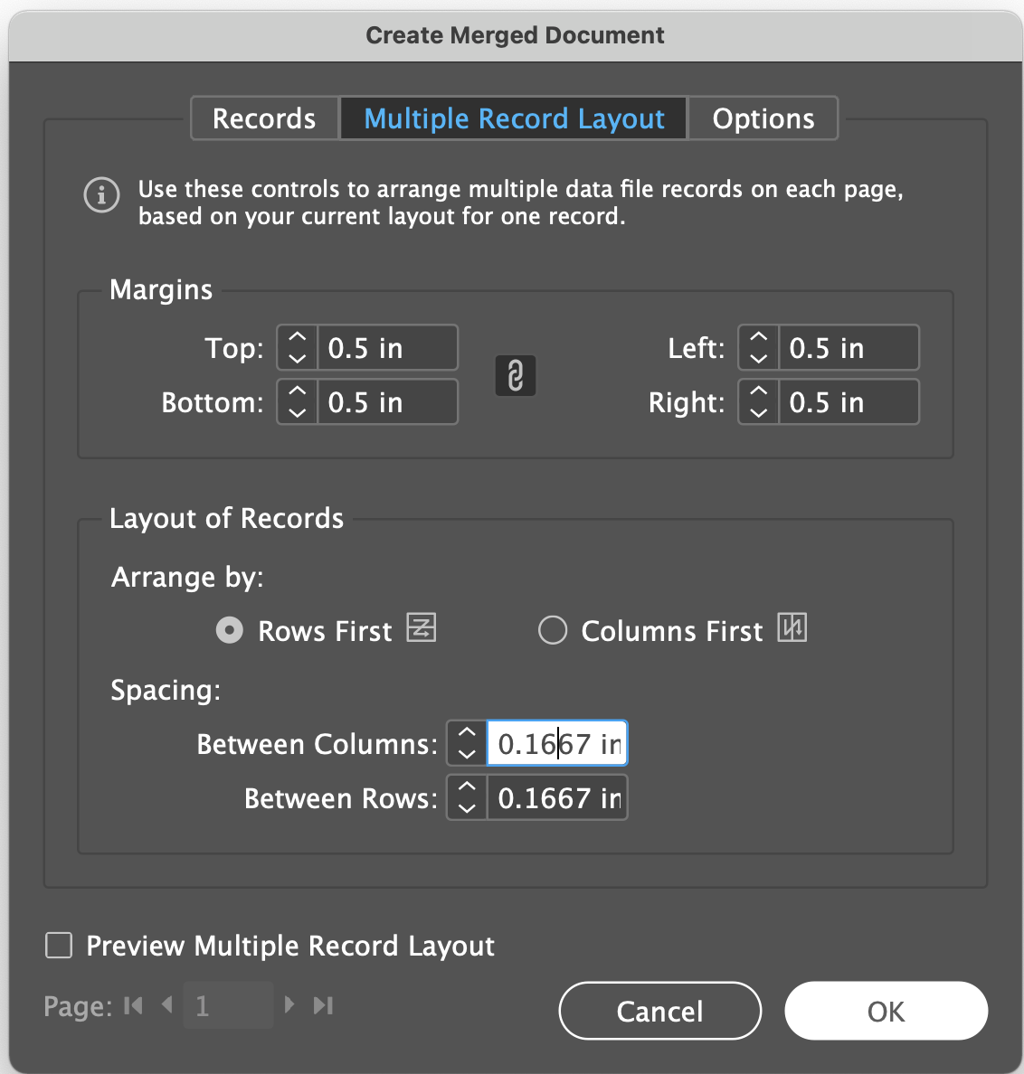Dismiss the dialog with Cancel
The image size is (1024, 1074).
pyautogui.click(x=659, y=1011)
